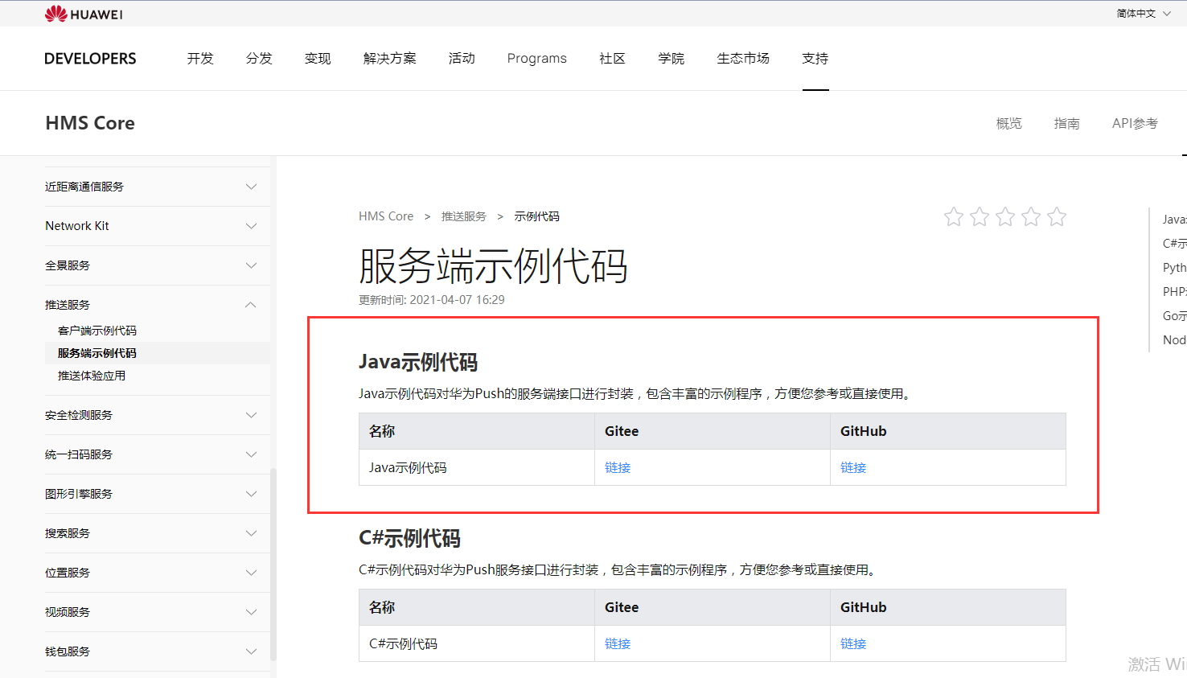Jump to Go section in page outline
This screenshot has width=1187, height=678.
pos(1174,315)
